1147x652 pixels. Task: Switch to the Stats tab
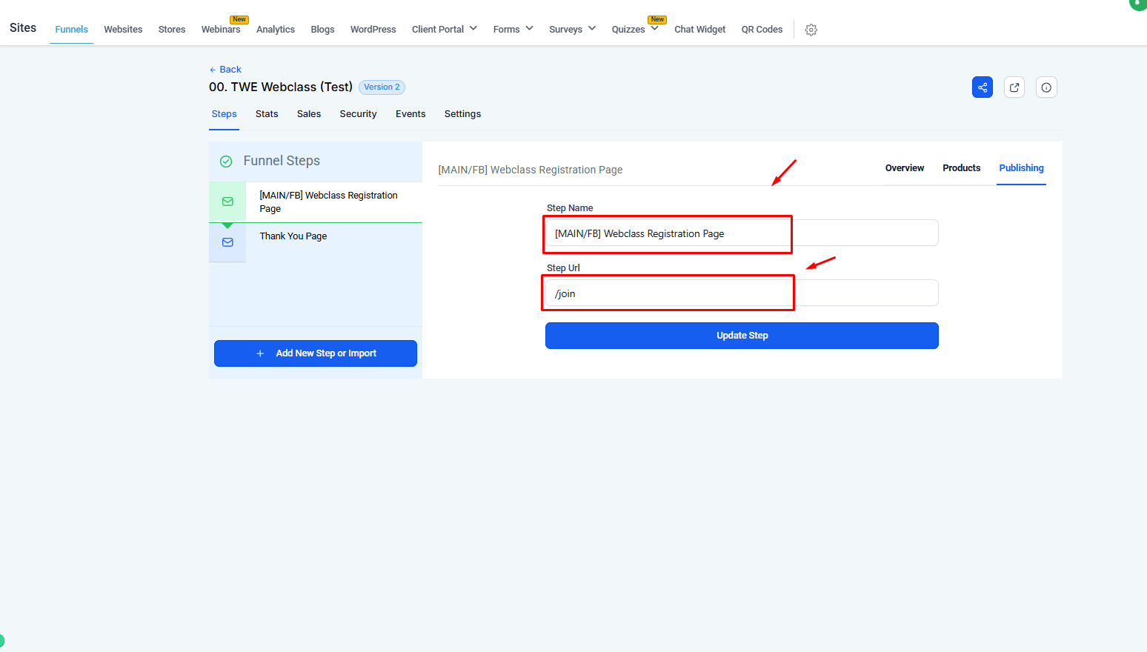267,114
